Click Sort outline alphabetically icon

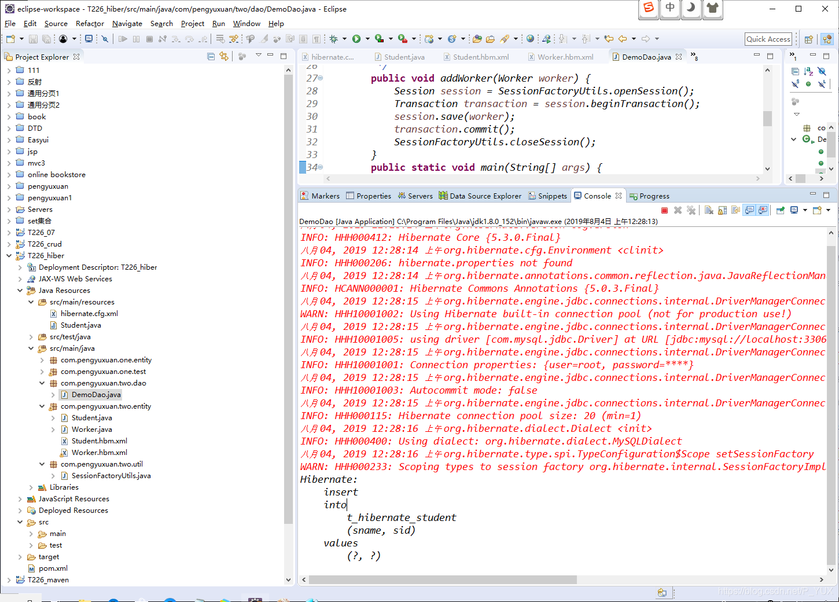(x=808, y=71)
